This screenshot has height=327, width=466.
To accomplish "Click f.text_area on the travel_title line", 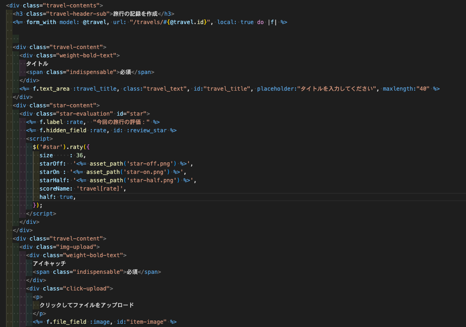I will coord(51,88).
